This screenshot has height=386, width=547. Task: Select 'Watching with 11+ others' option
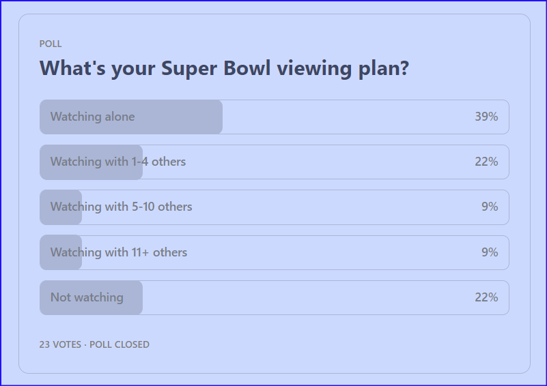[275, 252]
